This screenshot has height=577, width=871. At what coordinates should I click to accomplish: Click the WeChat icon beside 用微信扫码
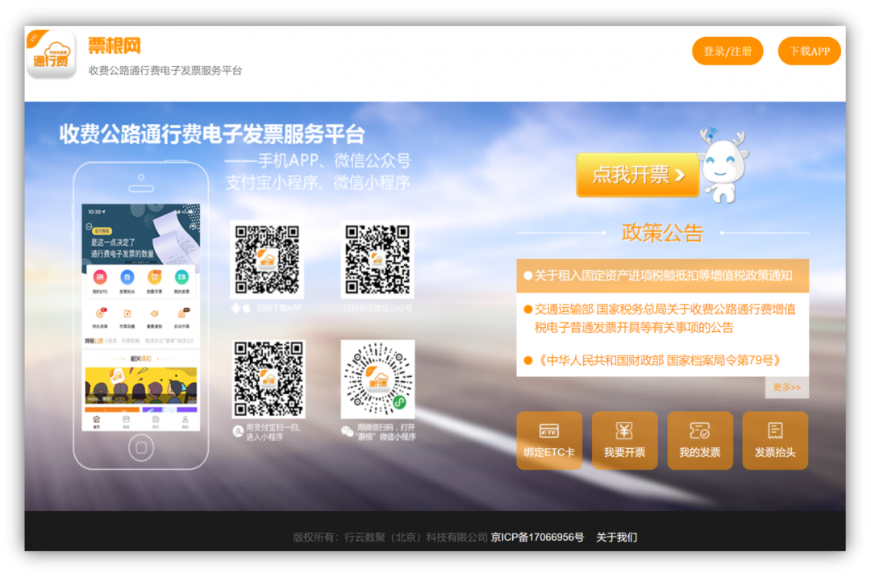pos(348,431)
